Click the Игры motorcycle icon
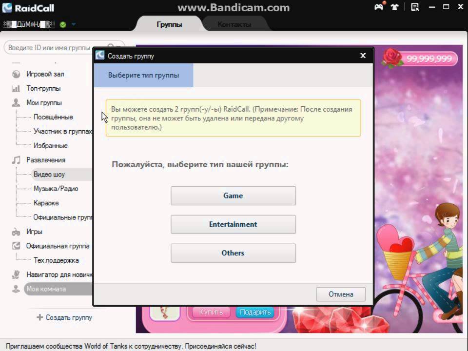Viewport: 468px width, 351px height. (x=16, y=232)
